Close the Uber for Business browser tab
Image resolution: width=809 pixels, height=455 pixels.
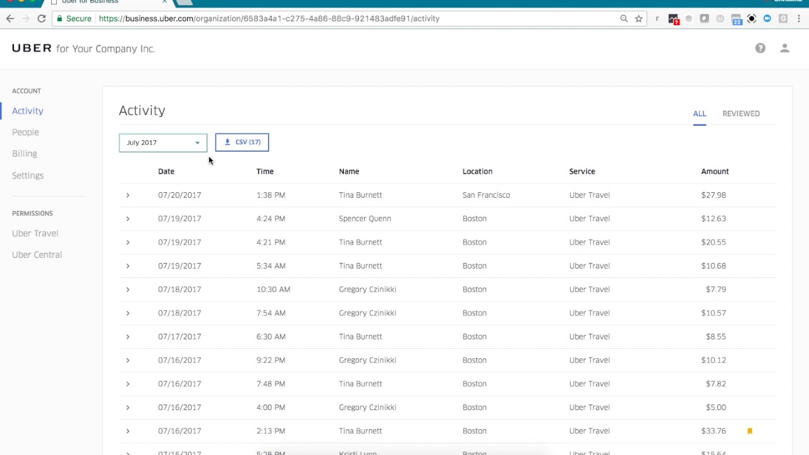pos(164,2)
